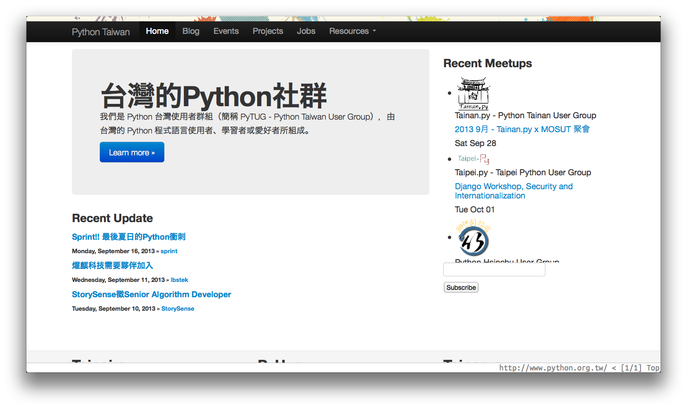Image resolution: width=687 pixels, height=409 pixels.
Task: Click the Learn more button
Action: pos(132,152)
